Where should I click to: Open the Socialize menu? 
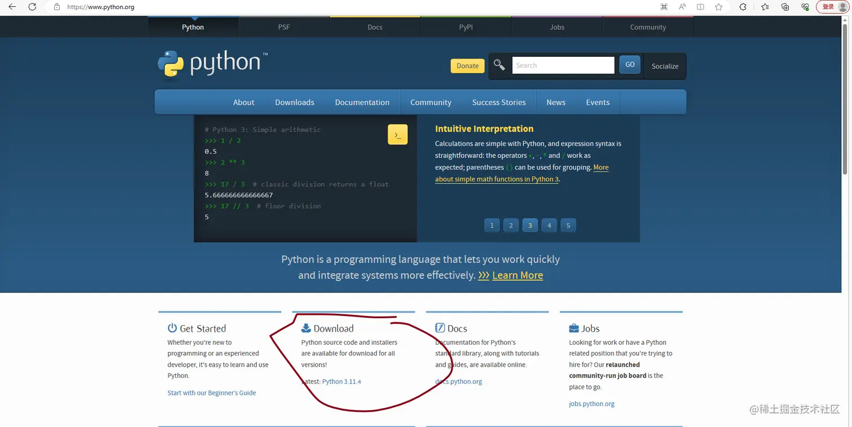coord(665,66)
